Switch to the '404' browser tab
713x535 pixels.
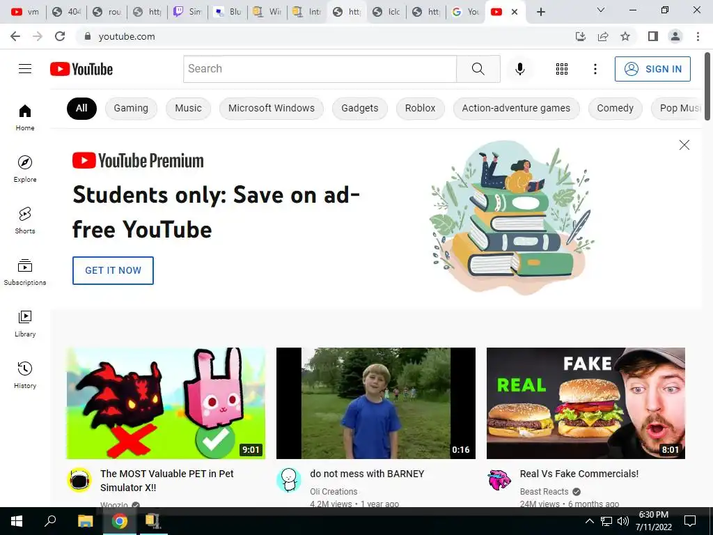(66, 12)
